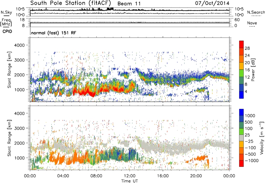Screen dimensions: 265x183
Task: Select the '16' value on Power scale
Action: coord(247,70)
